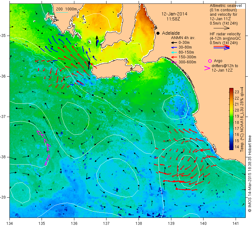
Task: Click the magenta 300-600m legend arrow
Action: (x=174, y=62)
